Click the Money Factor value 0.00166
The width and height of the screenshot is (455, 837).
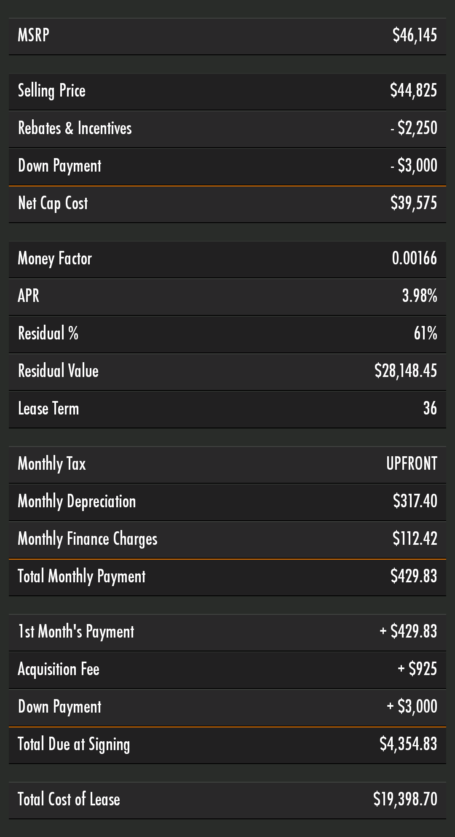[414, 258]
